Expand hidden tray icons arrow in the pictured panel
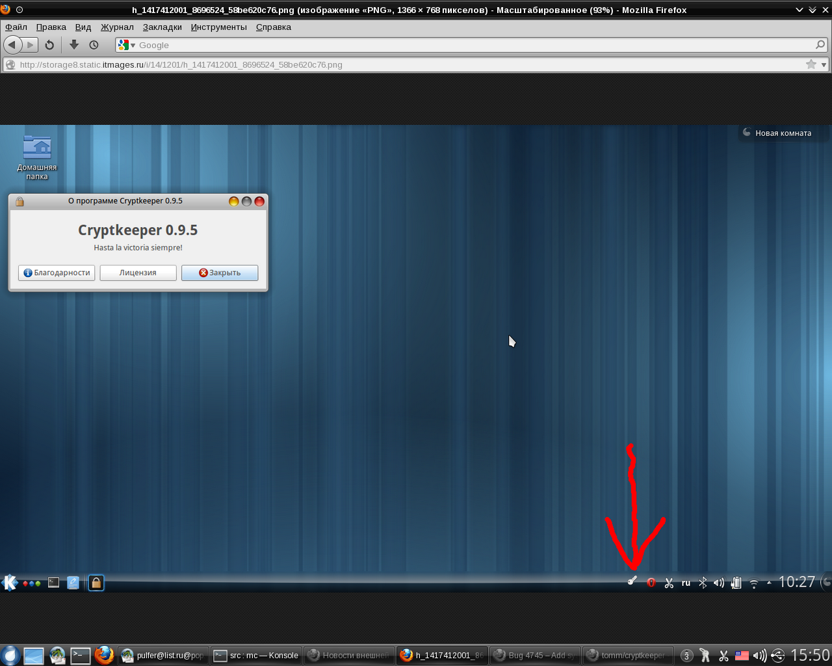 click(769, 583)
